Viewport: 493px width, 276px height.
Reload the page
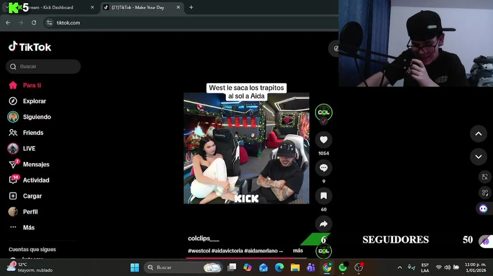pyautogui.click(x=34, y=23)
